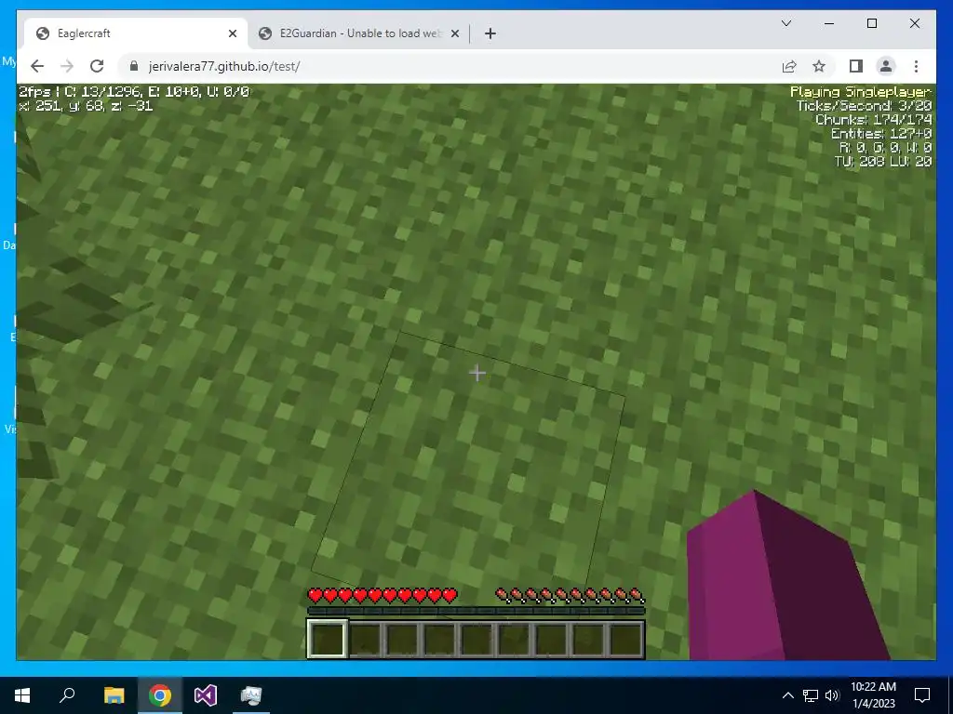Select the second hotbar slot

(x=365, y=639)
